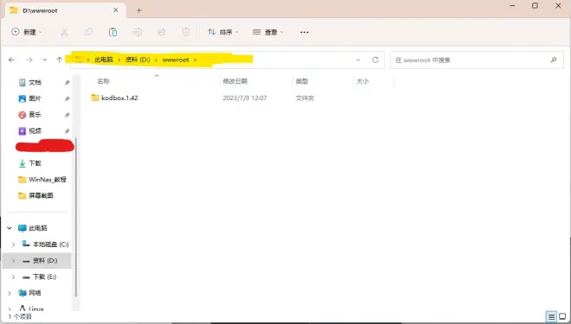Open the See more ellipsis menu
This screenshot has height=324, width=571.
point(305,32)
